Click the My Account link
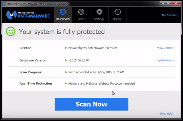The height and width of the screenshot is (121, 183). pyautogui.click(x=170, y=15)
